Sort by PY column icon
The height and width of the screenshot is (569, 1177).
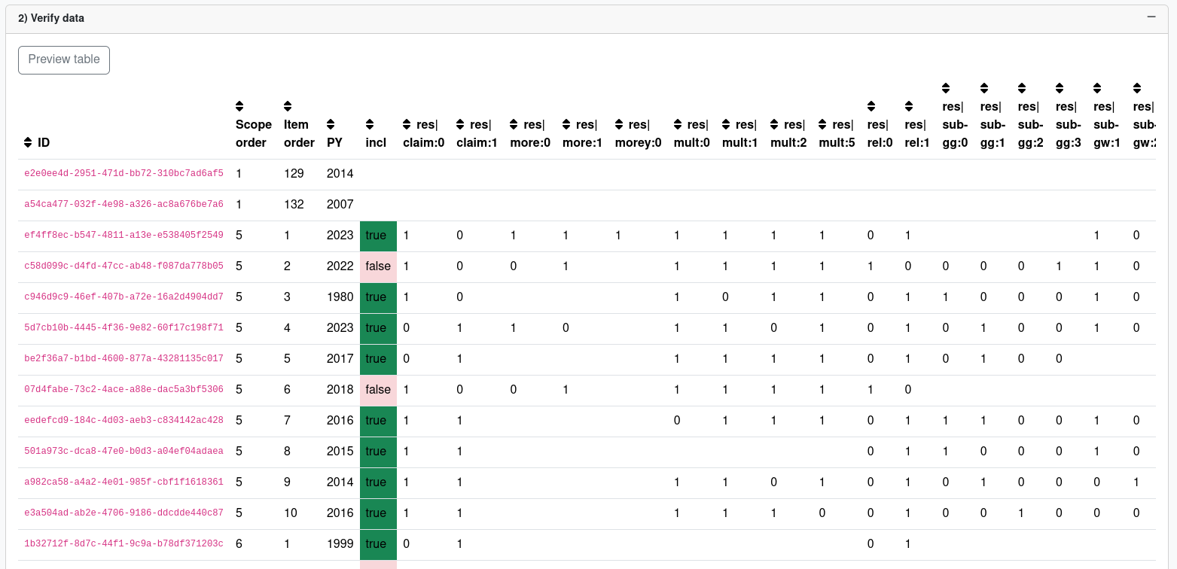[x=331, y=124]
